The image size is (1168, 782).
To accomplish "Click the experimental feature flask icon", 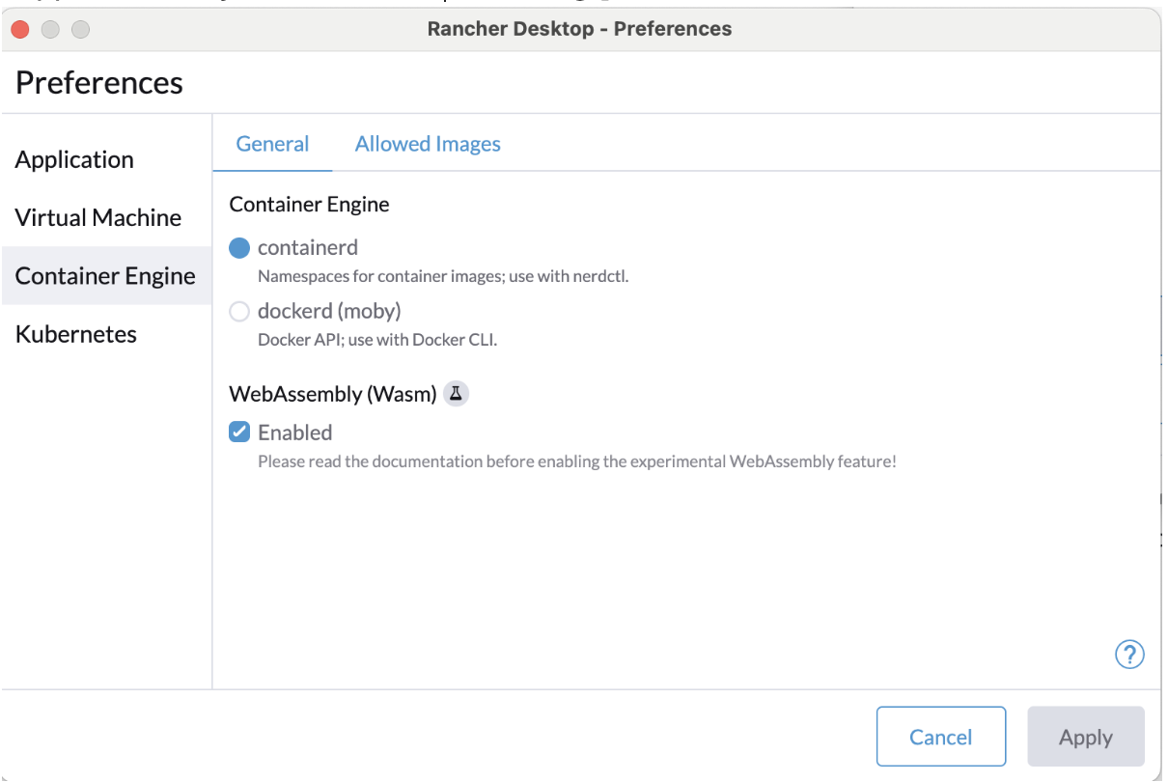I will [x=455, y=393].
